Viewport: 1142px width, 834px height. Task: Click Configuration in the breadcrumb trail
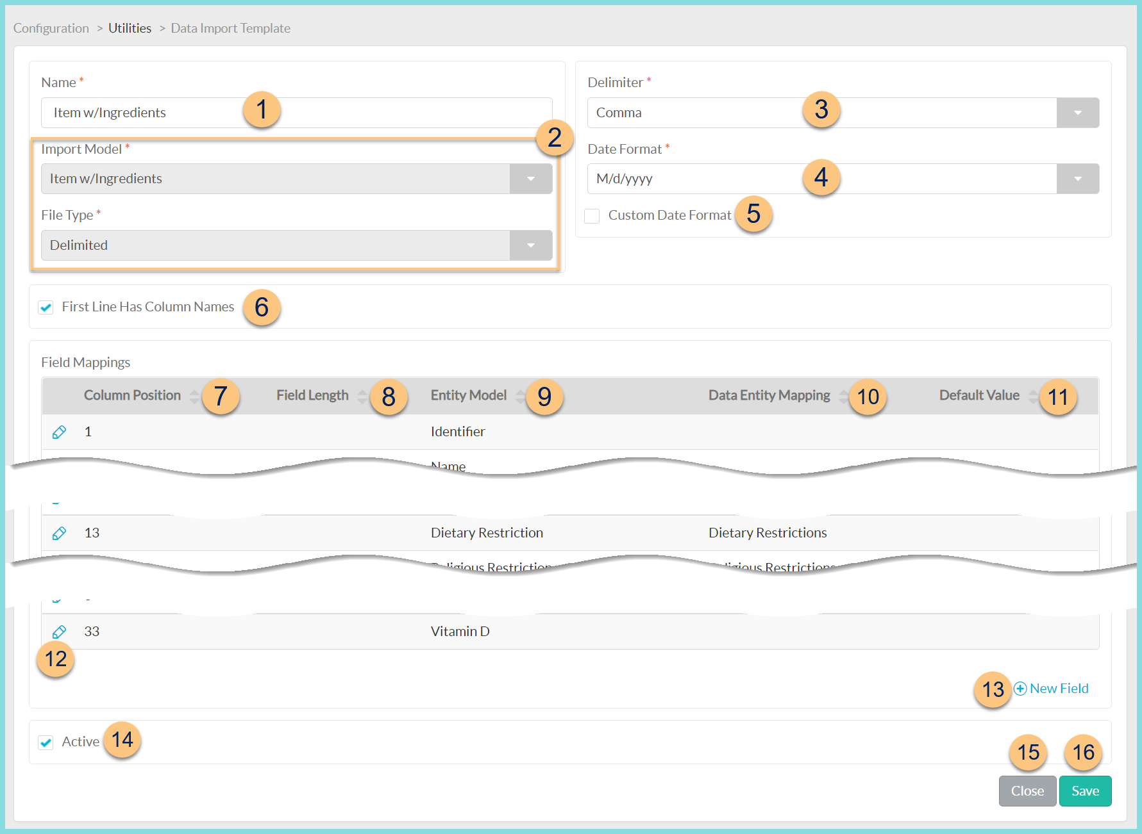coord(51,28)
